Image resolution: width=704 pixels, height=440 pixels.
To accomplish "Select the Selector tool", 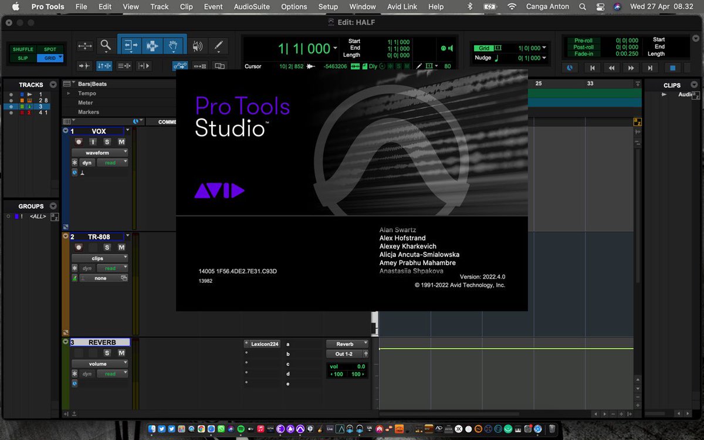I will click(152, 45).
